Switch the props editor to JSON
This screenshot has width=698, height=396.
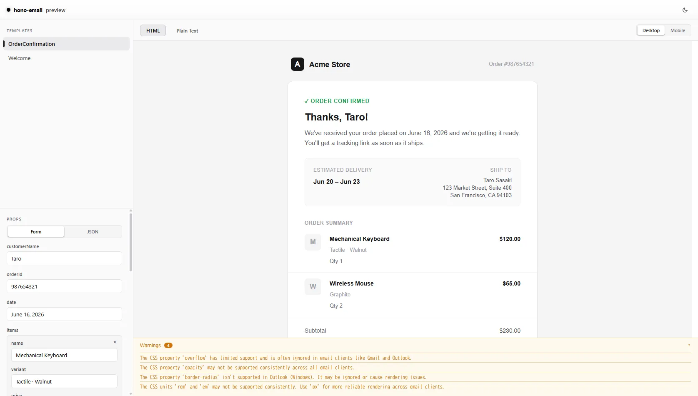[93, 232]
